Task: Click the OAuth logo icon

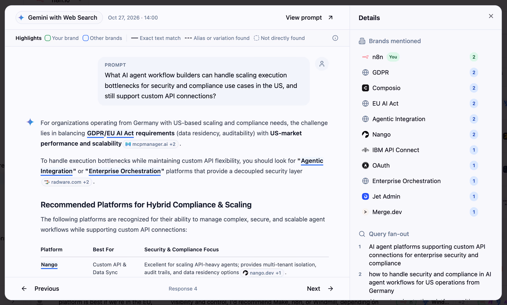Action: [365, 165]
